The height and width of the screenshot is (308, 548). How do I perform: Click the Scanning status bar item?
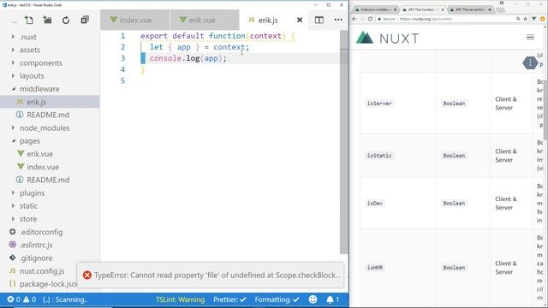click(65, 299)
